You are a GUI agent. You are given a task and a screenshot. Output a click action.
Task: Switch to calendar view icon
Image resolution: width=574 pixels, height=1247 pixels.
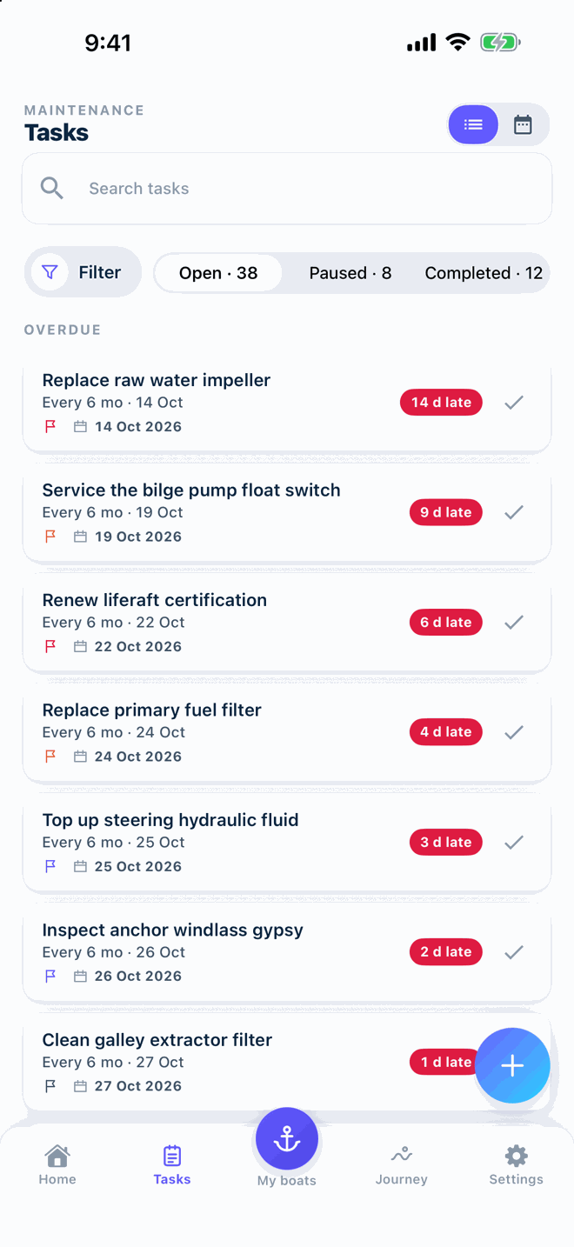click(523, 125)
